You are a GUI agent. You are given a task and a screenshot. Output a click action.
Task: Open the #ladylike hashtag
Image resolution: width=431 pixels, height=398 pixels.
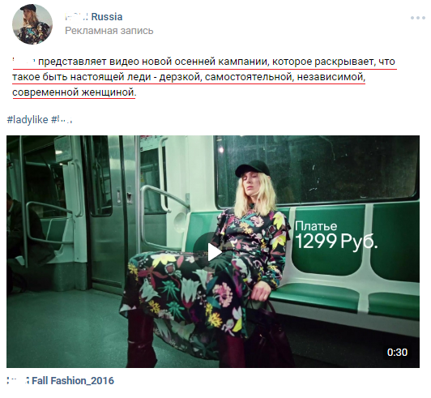point(28,120)
